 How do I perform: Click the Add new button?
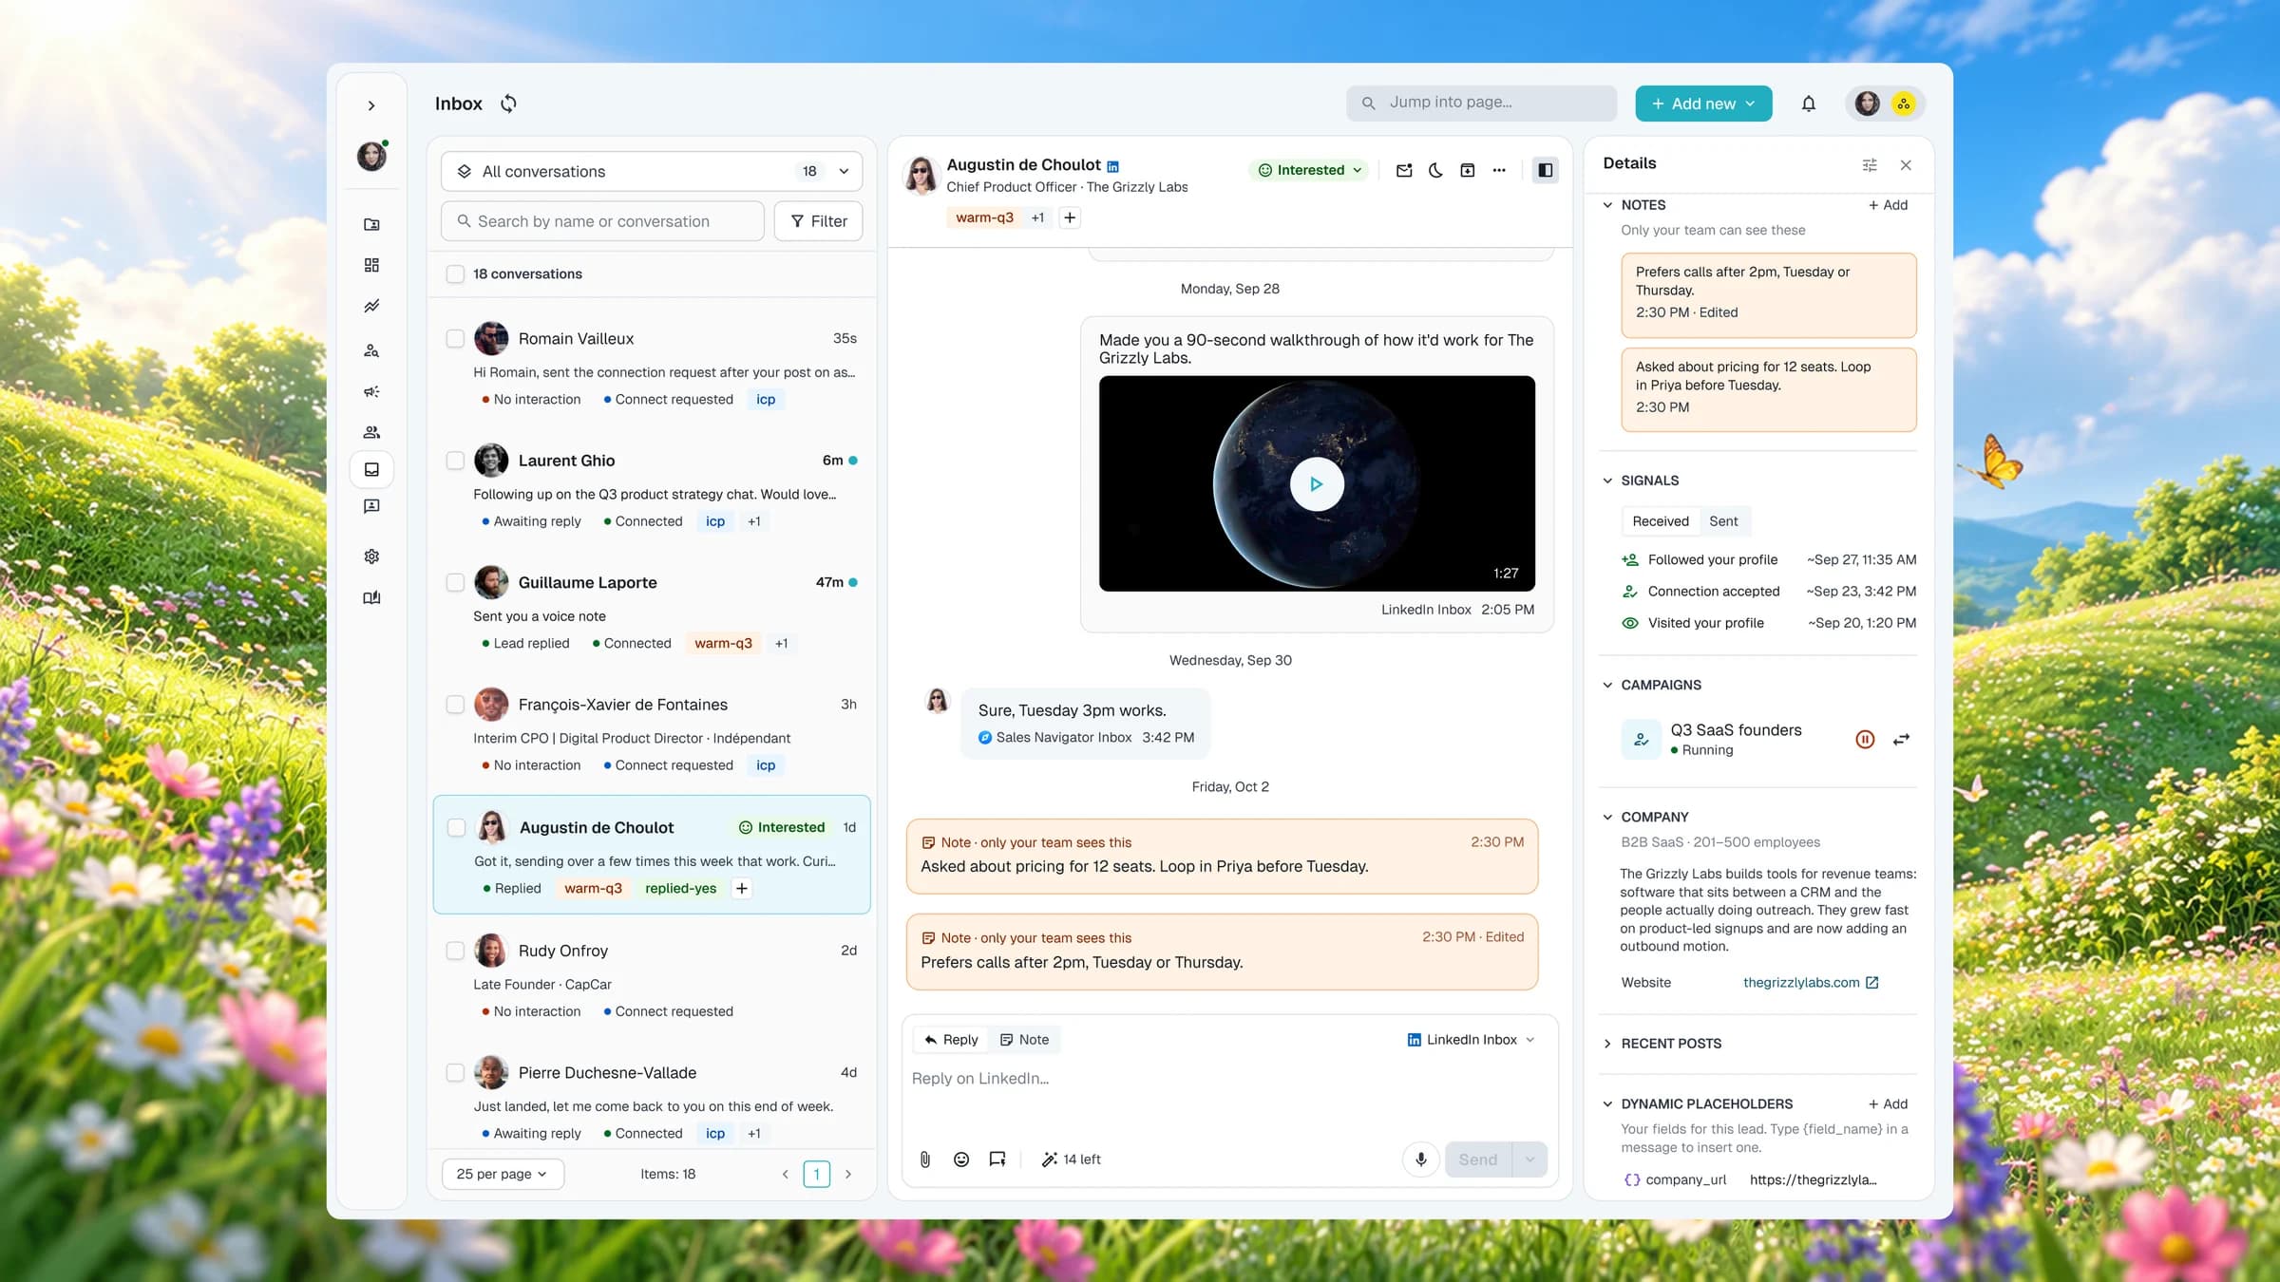tap(1703, 104)
